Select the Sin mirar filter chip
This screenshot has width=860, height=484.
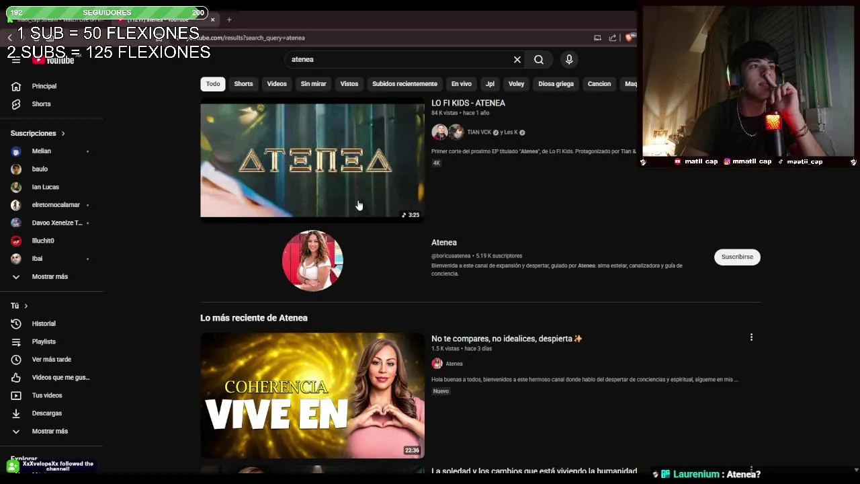pos(313,84)
